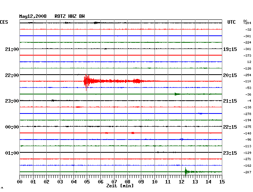Viewport: 253px width, 192px height.
Task: Click the 15 minute axis label
Action: [222, 182]
